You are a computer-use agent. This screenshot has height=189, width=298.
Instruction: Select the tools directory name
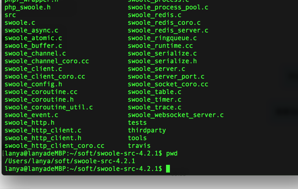click(x=137, y=138)
